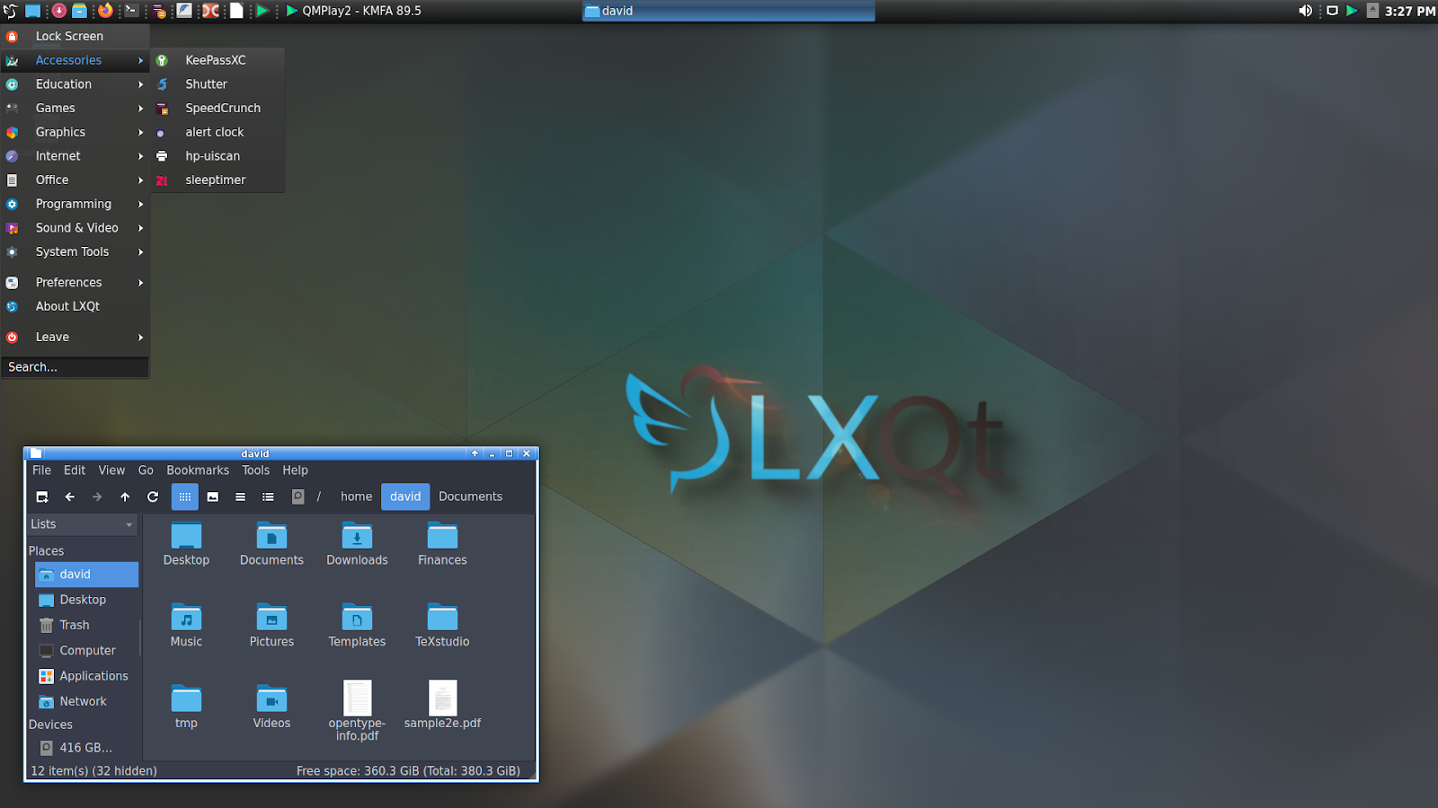
Task: Expand the Leave submenu
Action: pos(75,338)
